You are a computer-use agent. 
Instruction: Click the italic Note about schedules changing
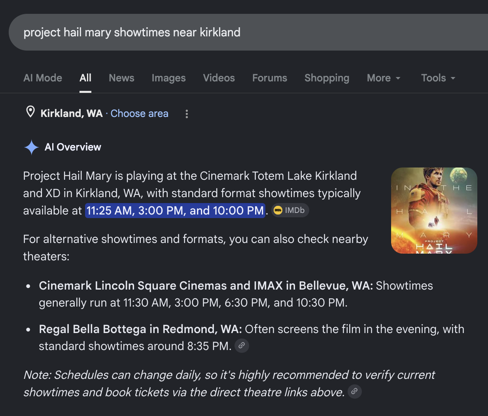point(229,383)
